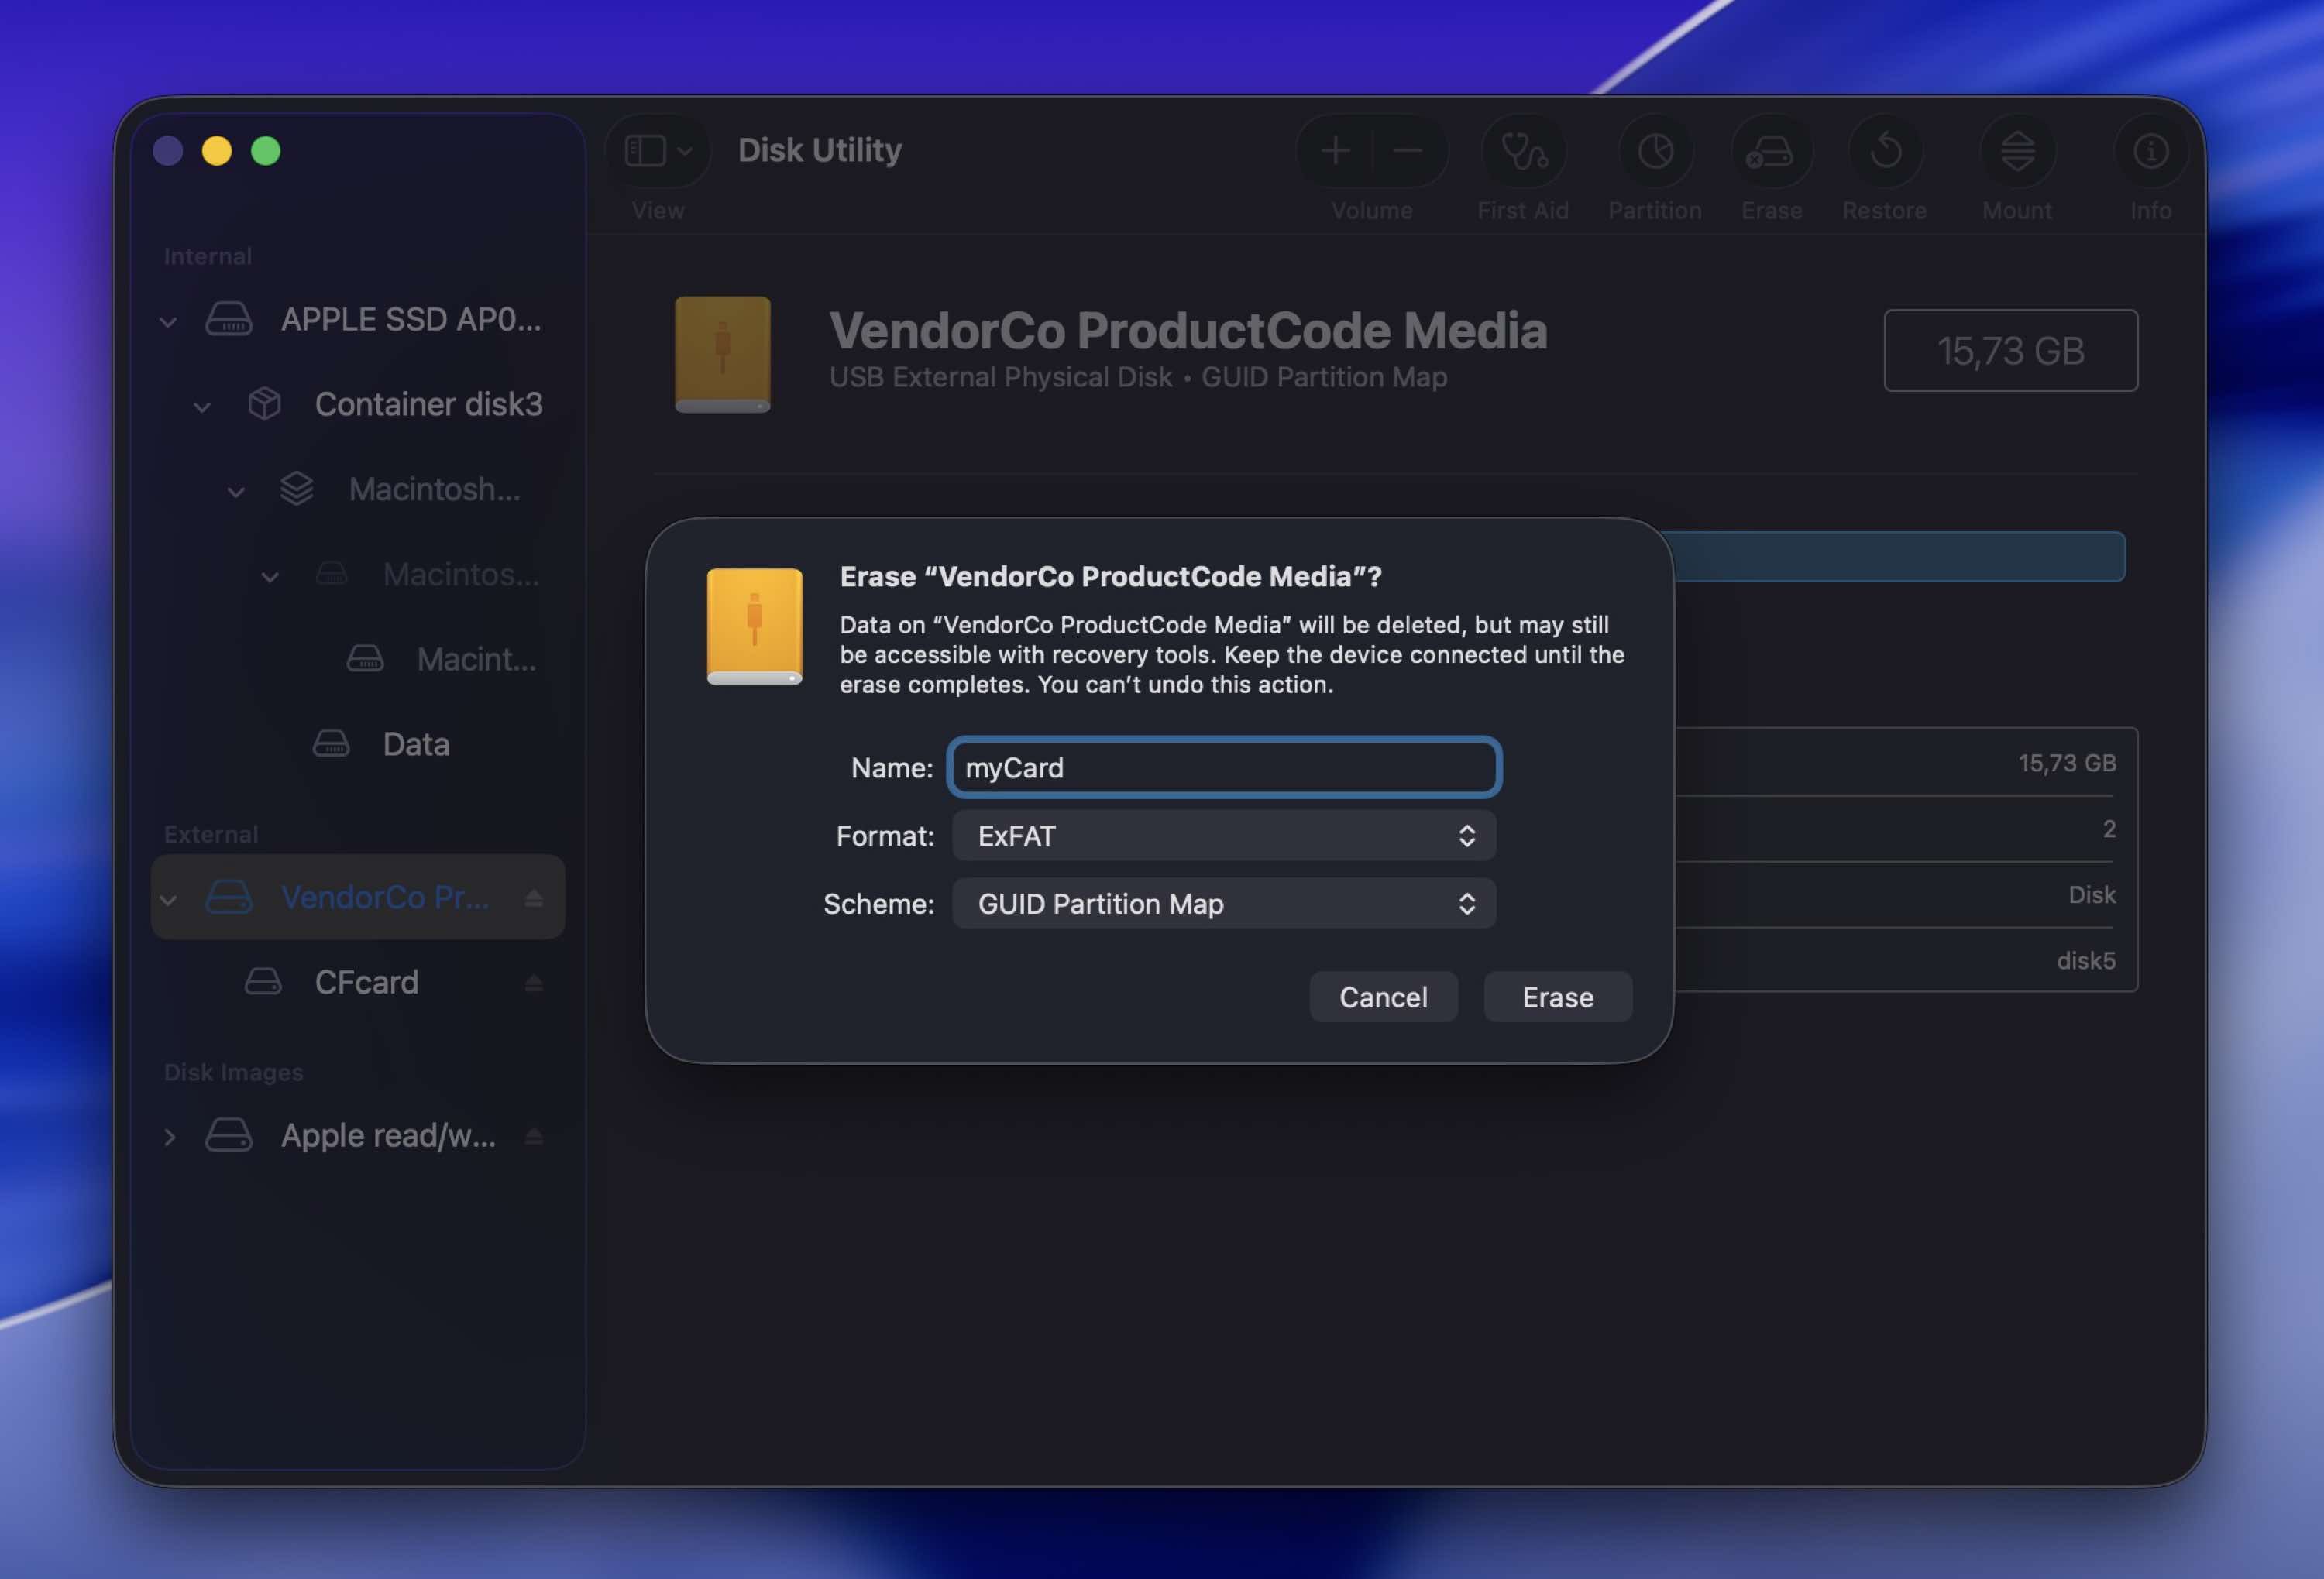Click the add Volume plus icon

pyautogui.click(x=1335, y=151)
